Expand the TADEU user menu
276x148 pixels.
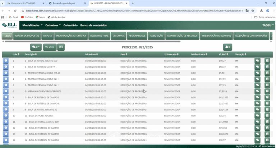pos(268,26)
